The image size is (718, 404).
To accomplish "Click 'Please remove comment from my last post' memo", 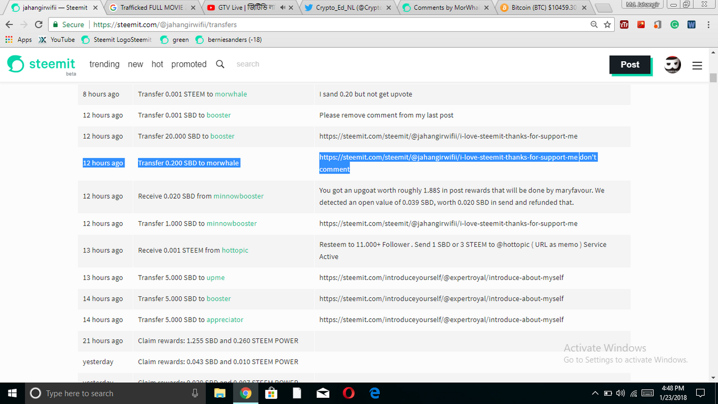I will coord(386,115).
